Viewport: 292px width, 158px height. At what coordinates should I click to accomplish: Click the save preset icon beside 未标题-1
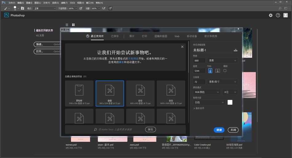pos(235,50)
